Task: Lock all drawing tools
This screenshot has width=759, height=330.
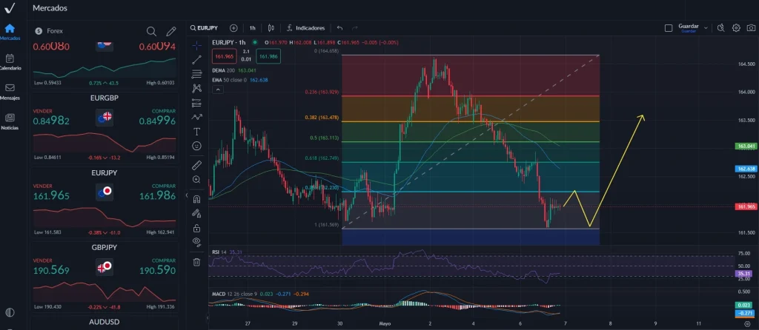Action: click(196, 228)
